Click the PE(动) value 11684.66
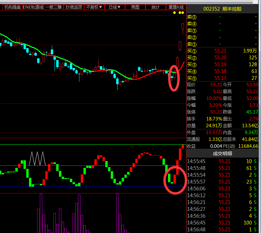Viewport: 261px width, 233px height. pyautogui.click(x=248, y=146)
